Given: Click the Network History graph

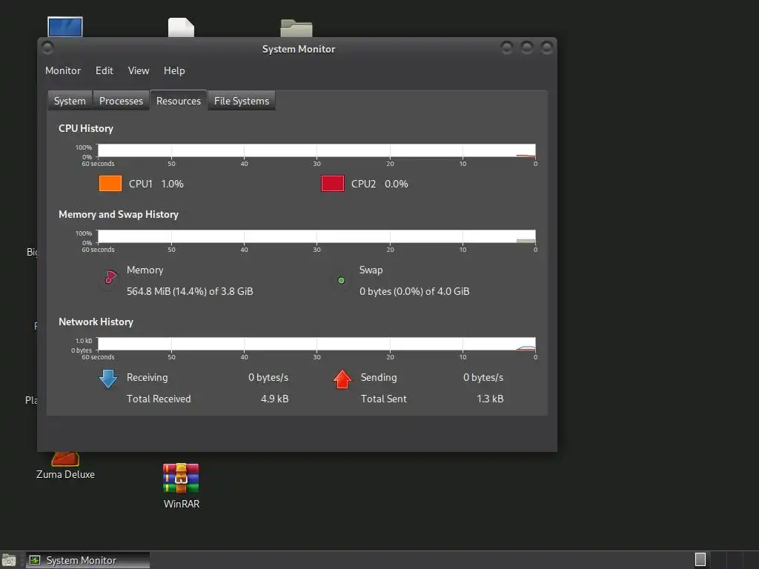Looking at the screenshot, I should coord(316,344).
